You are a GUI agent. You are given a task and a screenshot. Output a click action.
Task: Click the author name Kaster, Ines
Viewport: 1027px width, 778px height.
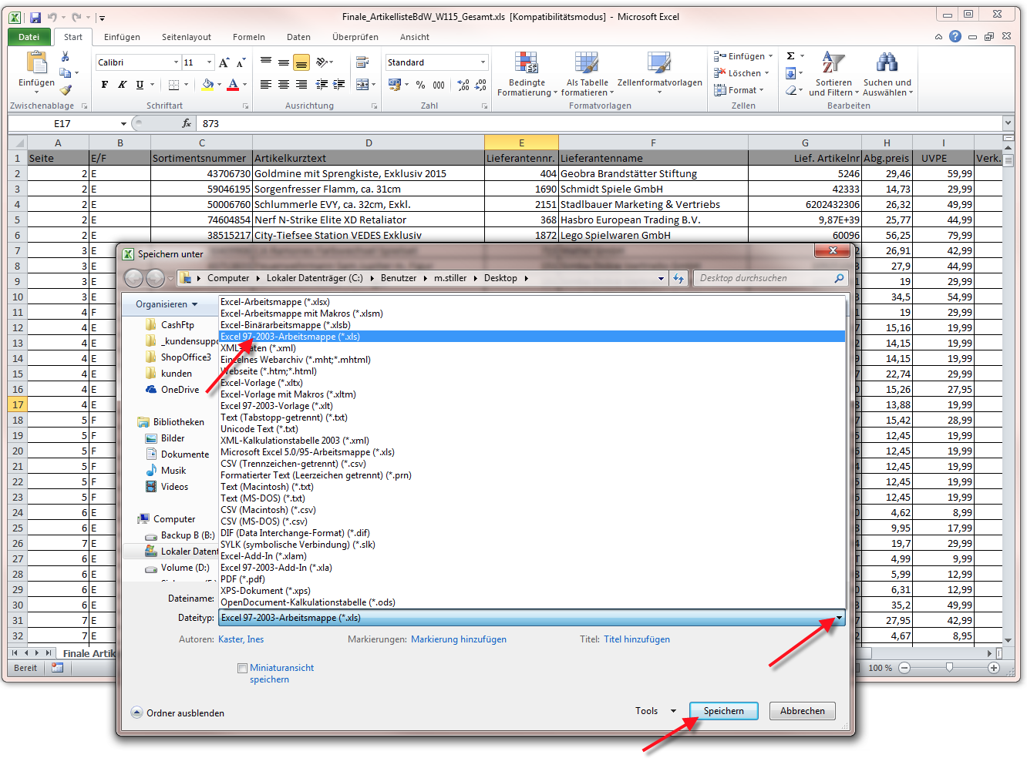241,639
